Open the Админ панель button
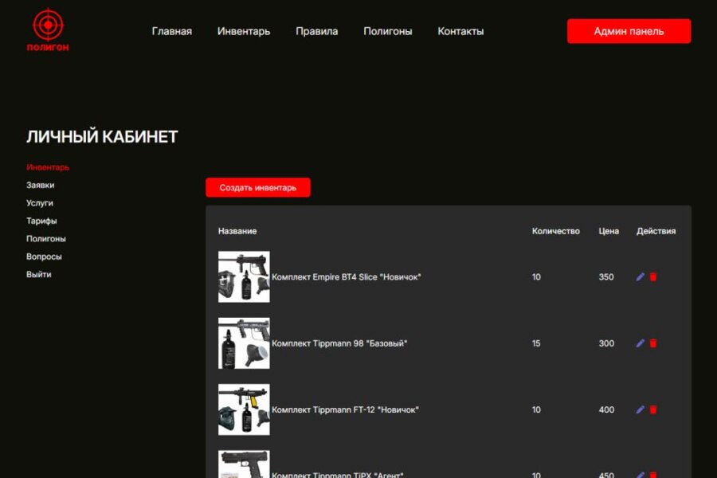 (x=629, y=31)
